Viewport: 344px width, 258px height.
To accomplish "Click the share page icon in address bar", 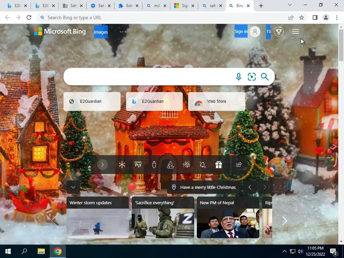I will pos(291,17).
